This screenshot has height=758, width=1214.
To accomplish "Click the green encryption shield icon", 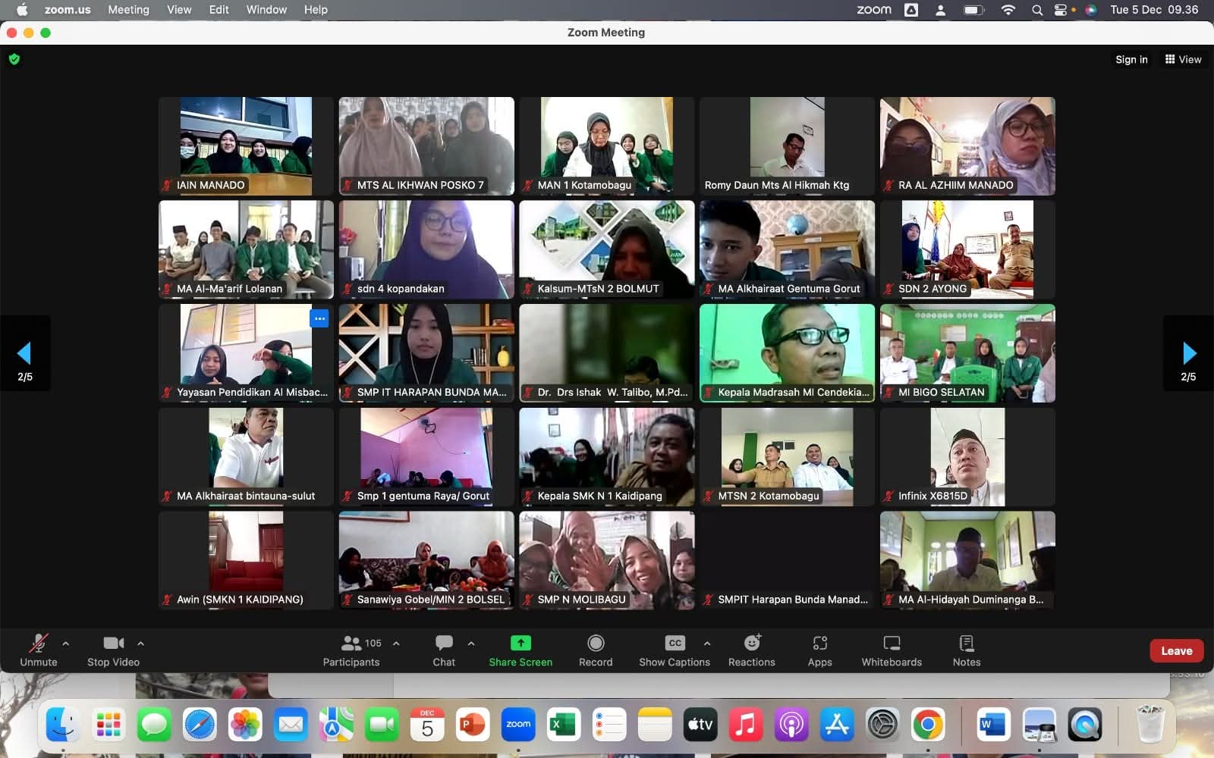I will 14,59.
